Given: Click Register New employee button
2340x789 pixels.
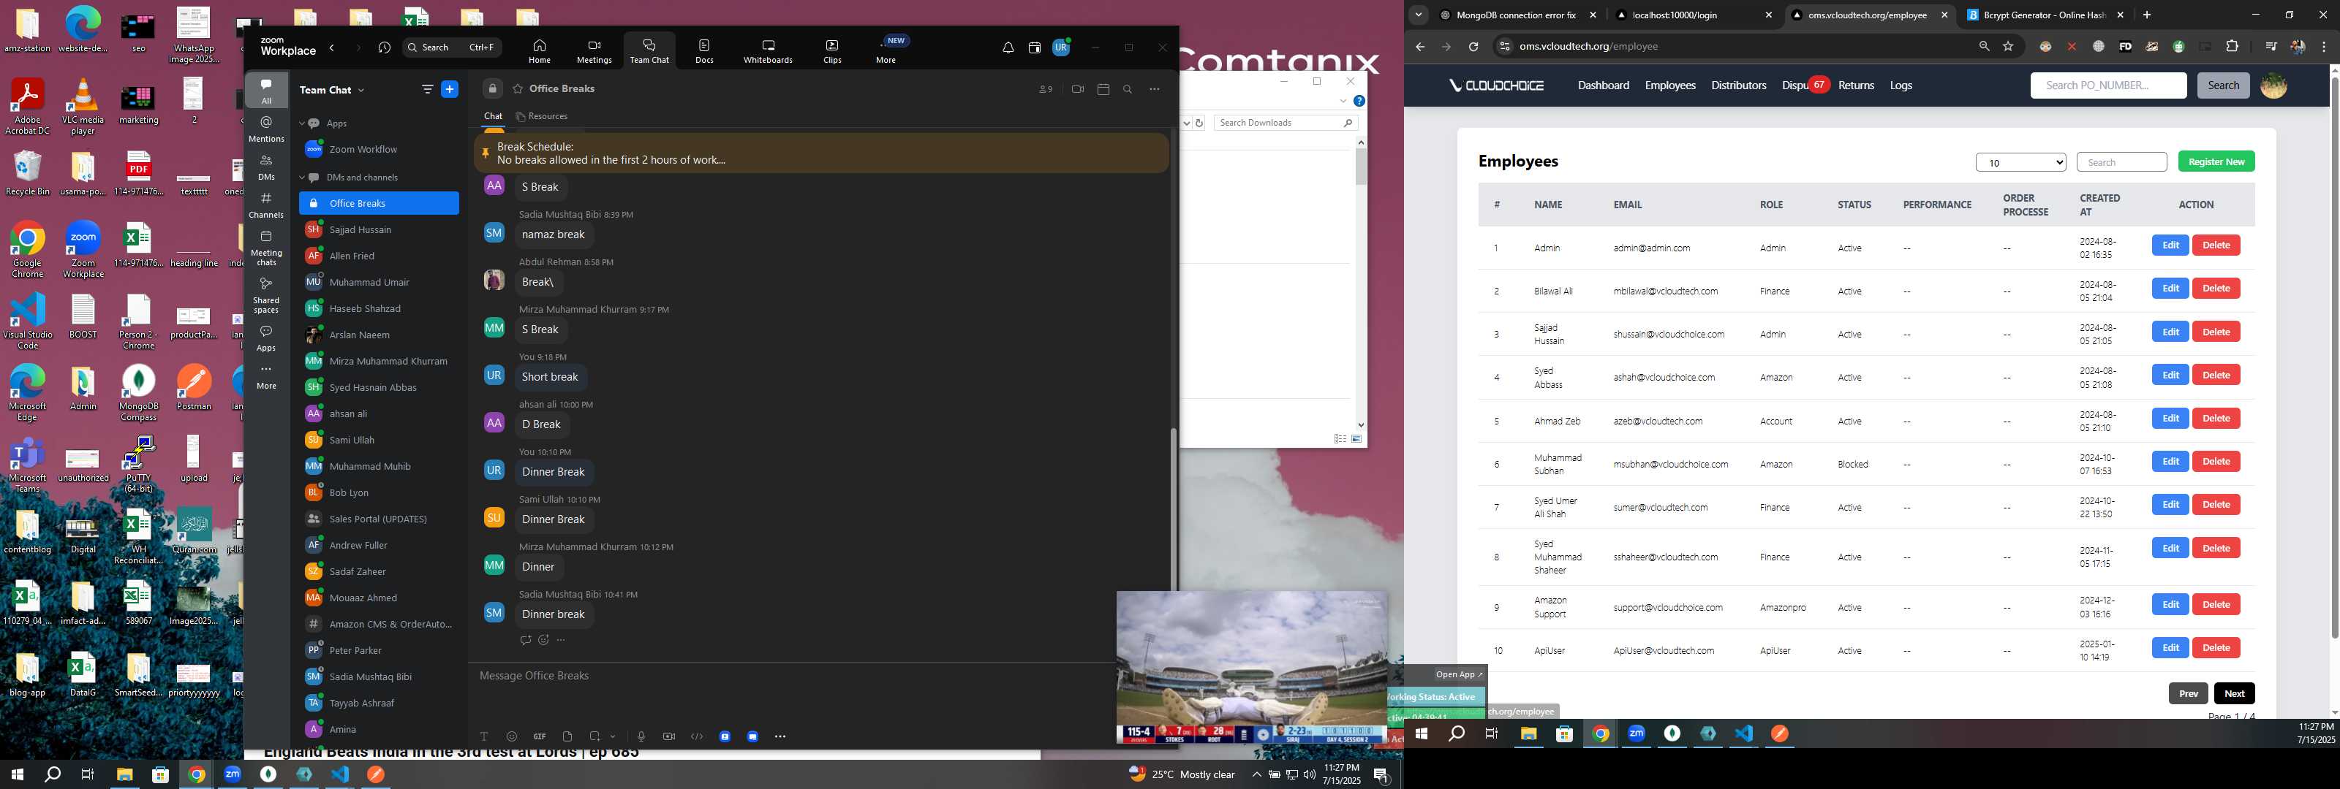Looking at the screenshot, I should pos(2216,161).
